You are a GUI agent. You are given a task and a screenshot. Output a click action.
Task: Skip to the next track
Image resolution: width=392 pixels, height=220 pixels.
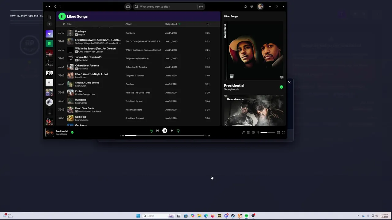click(x=172, y=131)
